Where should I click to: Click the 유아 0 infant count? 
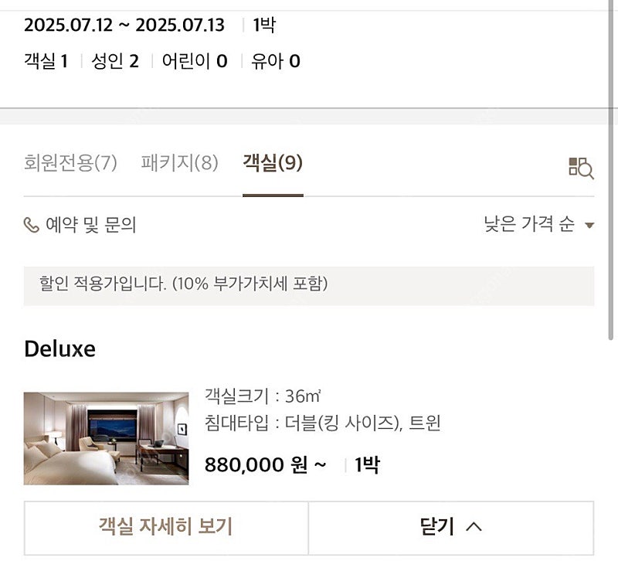[276, 61]
